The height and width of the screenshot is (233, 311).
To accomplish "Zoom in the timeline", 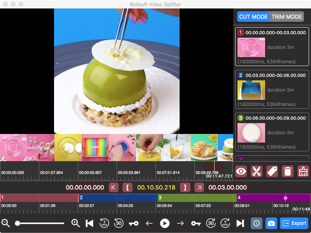I will (x=75, y=223).
